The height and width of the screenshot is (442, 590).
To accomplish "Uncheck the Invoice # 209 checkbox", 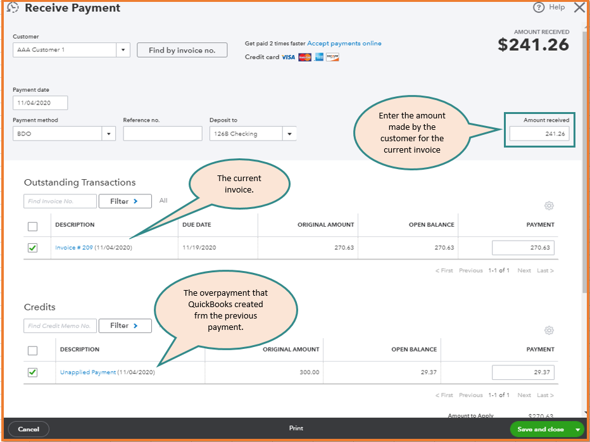I will click(x=33, y=248).
